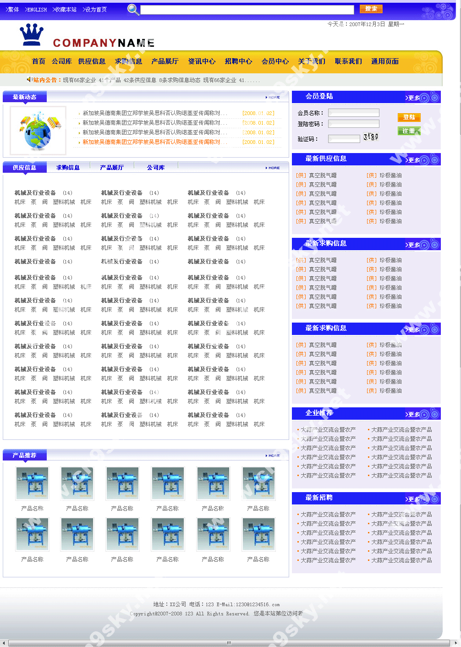The image size is (461, 647).
Task: Expand 更多 in 企业推荐 panel header
Action: coord(412,414)
